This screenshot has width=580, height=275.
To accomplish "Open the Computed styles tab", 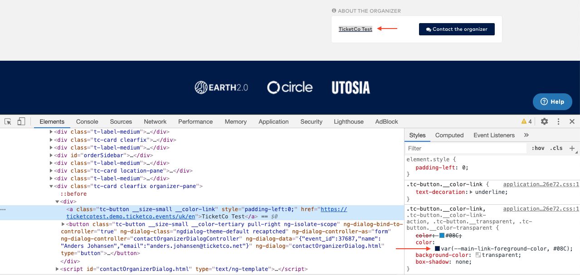I will pyautogui.click(x=449, y=135).
